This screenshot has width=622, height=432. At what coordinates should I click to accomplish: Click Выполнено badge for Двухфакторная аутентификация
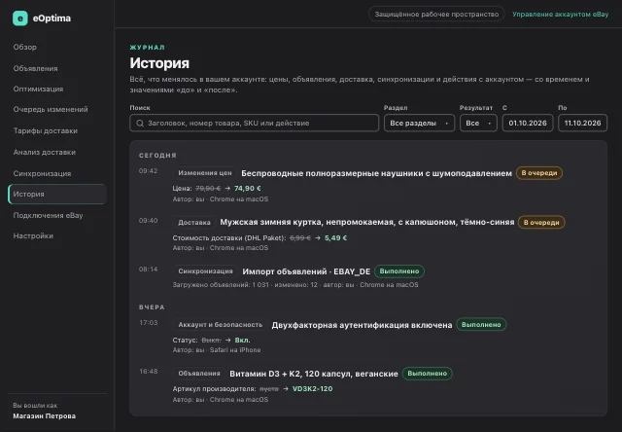click(x=481, y=325)
